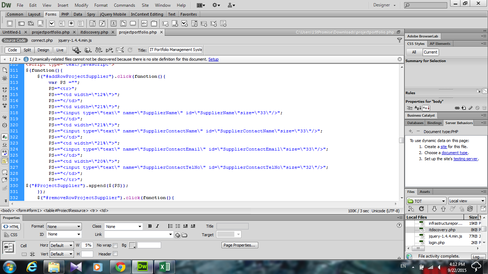Click the Unordered List icon in Properties

coord(170,226)
